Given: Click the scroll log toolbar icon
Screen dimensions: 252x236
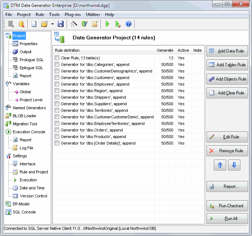Looking at the screenshot, I should click(x=95, y=24).
